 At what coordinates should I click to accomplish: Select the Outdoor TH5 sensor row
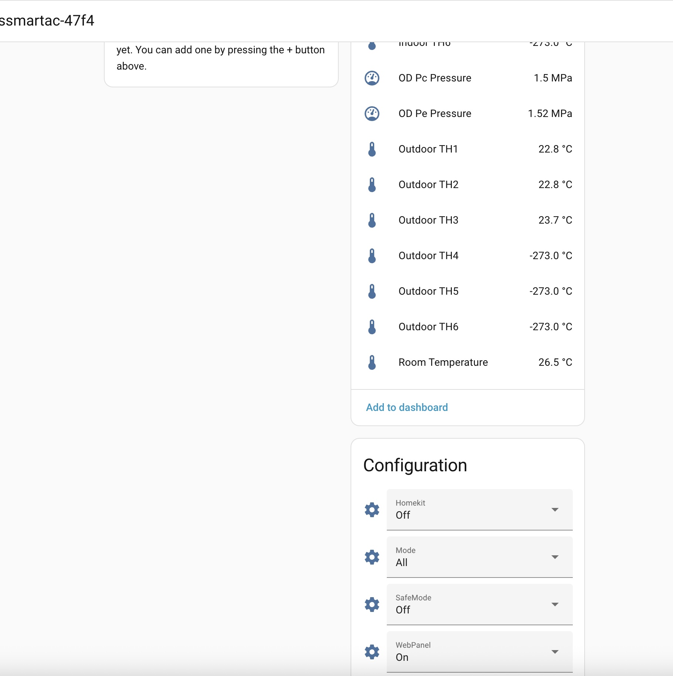click(x=428, y=291)
